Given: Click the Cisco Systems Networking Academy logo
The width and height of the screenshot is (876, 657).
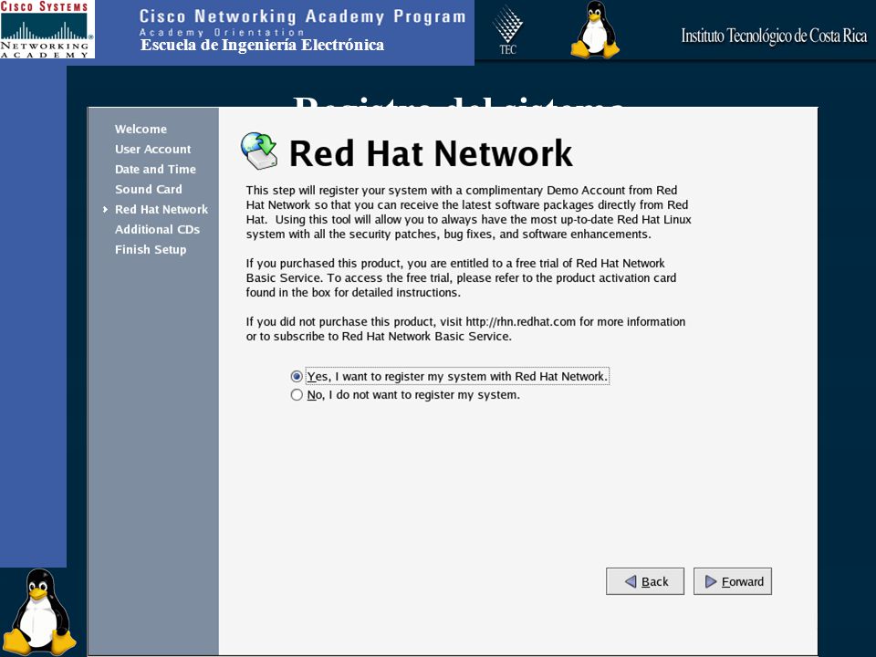Looking at the screenshot, I should (47, 29).
